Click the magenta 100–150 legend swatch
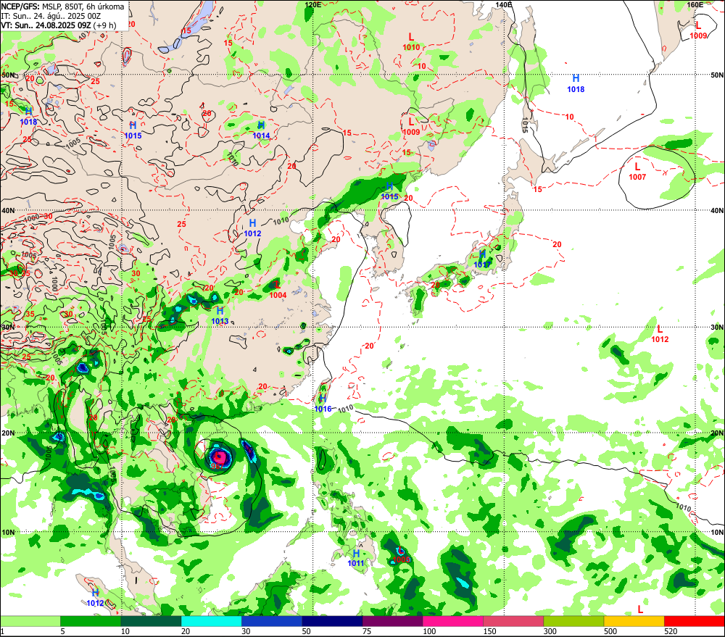 click(x=453, y=621)
